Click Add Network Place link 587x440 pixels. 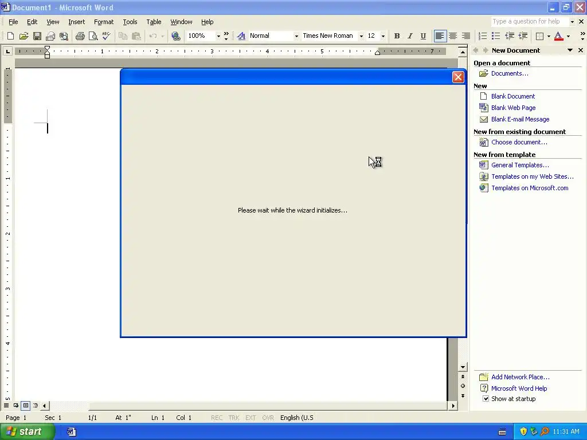[521, 377]
